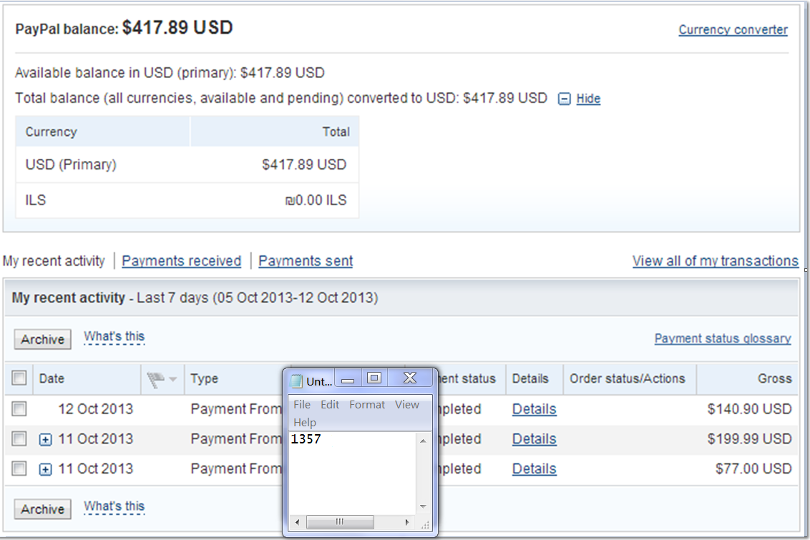The image size is (810, 540).
Task: Click Notepad's vertical scrollbar up arrow
Action: click(x=423, y=441)
